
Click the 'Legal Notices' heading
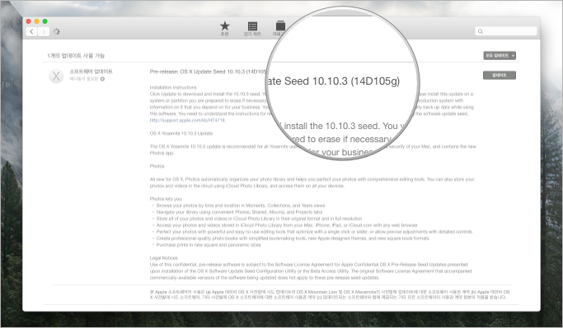[164, 258]
